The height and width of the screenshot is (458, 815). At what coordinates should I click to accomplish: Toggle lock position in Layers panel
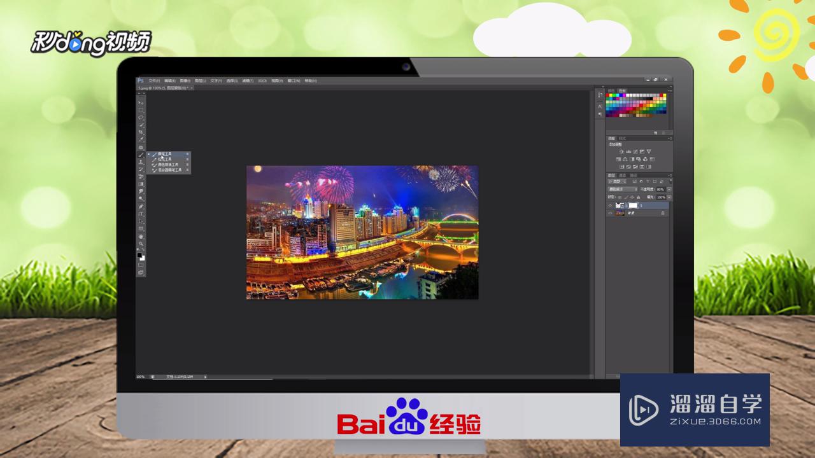point(632,197)
